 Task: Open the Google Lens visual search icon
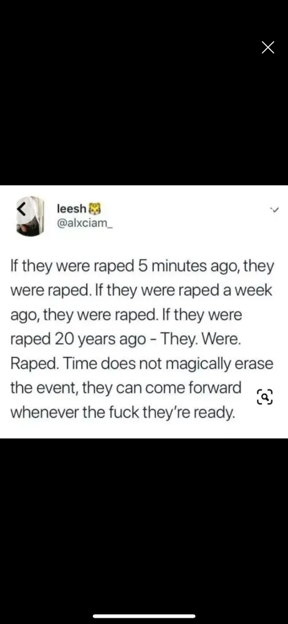coord(264,396)
